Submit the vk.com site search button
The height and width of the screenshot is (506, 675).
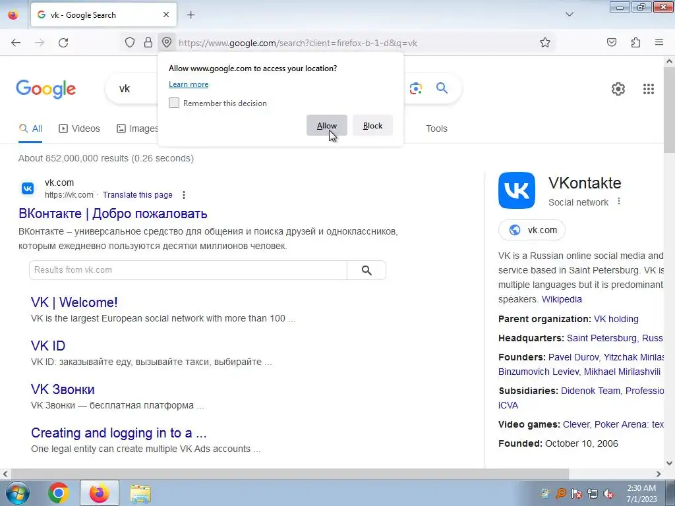(x=367, y=269)
